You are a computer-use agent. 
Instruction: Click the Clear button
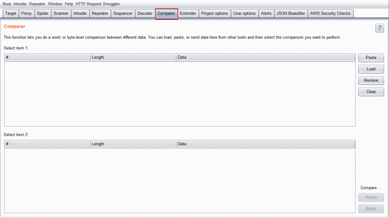click(x=371, y=92)
